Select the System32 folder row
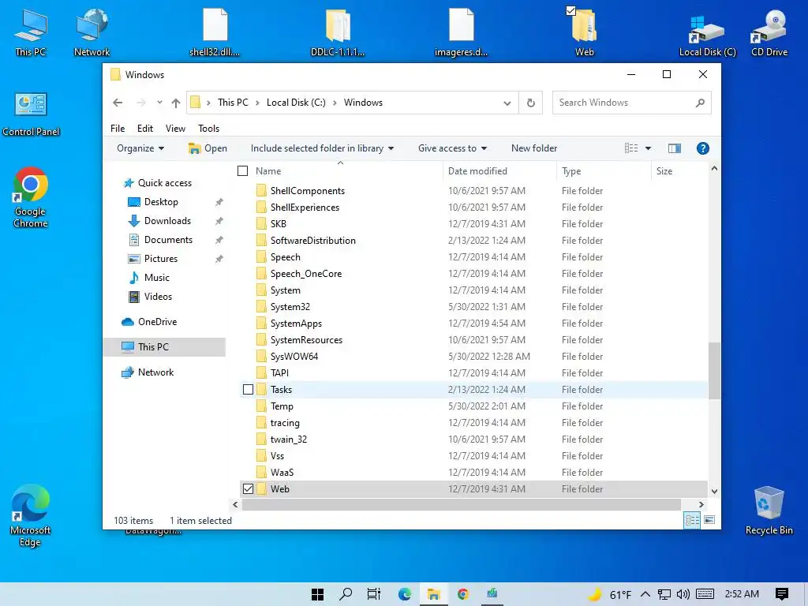The width and height of the screenshot is (808, 606). [473, 307]
